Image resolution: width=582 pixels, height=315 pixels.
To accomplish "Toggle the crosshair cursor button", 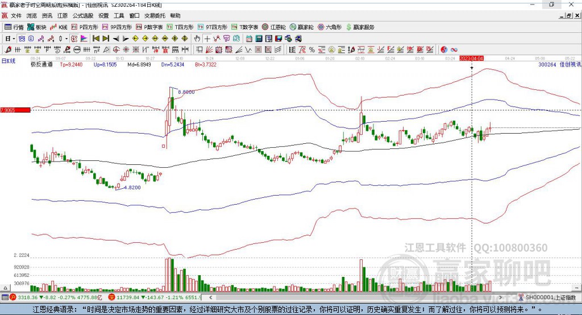I will pyautogui.click(x=207, y=39).
